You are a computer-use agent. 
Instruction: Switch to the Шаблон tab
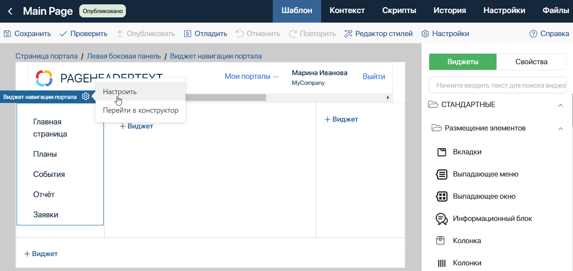[297, 11]
